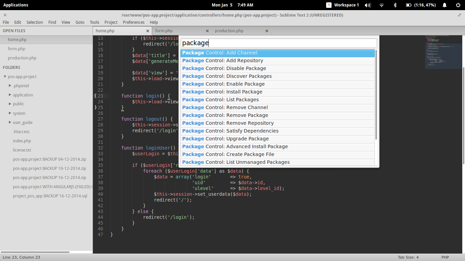
Task: Expand the .phpintel folder
Action: [10, 86]
